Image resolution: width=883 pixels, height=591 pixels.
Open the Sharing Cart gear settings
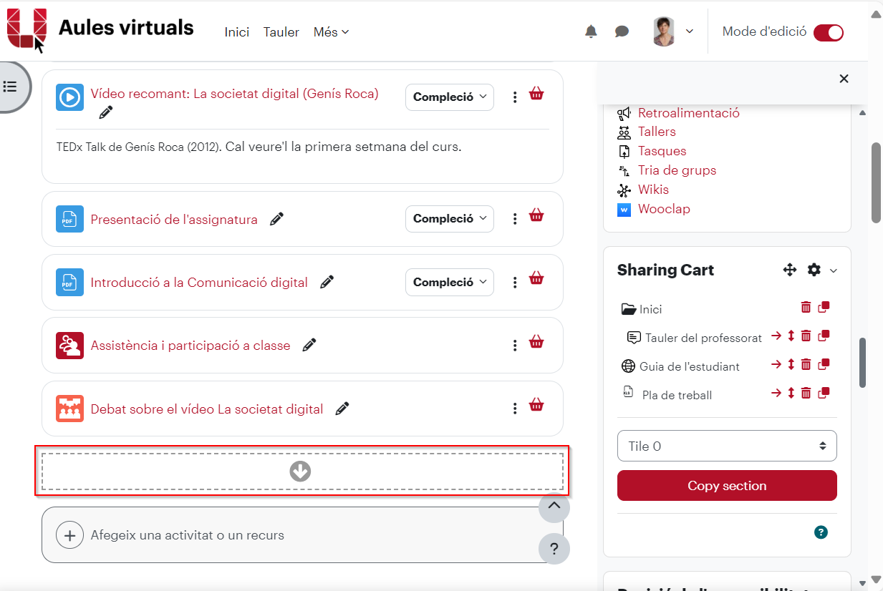814,270
